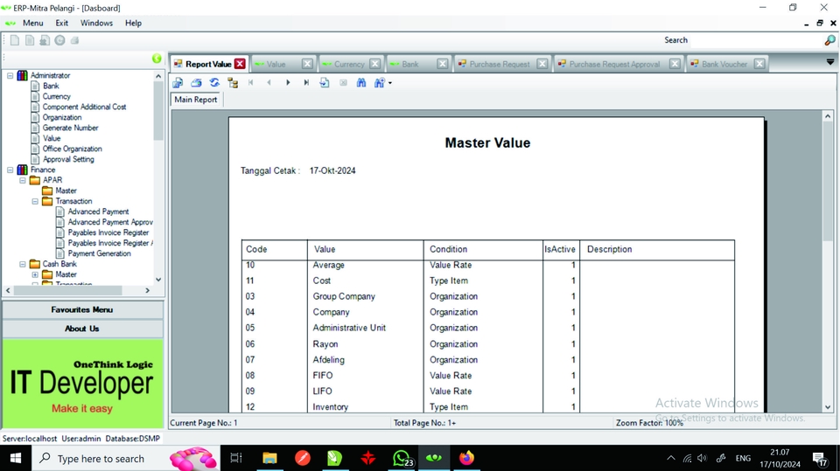Screen dimensions: 840x471
Task: Click the round toolbar icon in top toolbar
Action: (59, 40)
